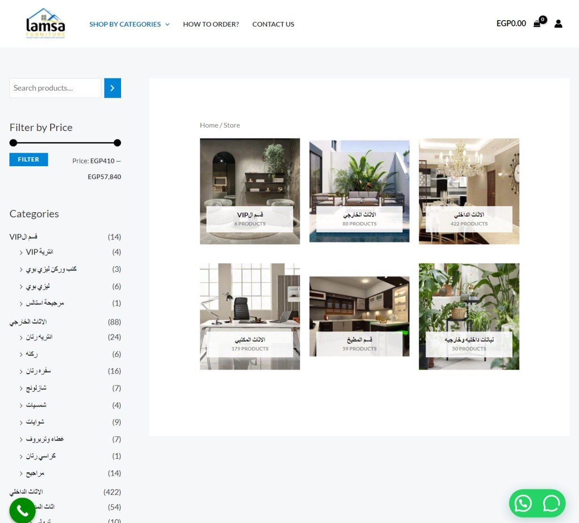Screen dimensions: 579x523
Task: Open the chat bubble icon
Action: [551, 503]
